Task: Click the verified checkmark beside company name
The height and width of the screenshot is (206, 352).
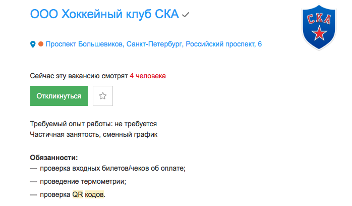Action: tap(186, 15)
